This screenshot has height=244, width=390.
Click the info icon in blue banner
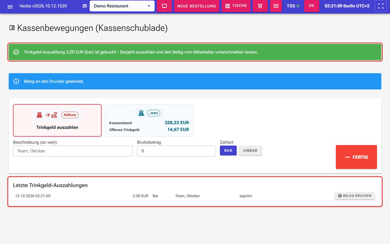click(x=16, y=81)
